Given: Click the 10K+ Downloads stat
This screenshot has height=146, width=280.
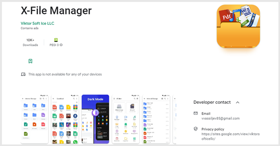Looking at the screenshot, I should pyautogui.click(x=30, y=43).
